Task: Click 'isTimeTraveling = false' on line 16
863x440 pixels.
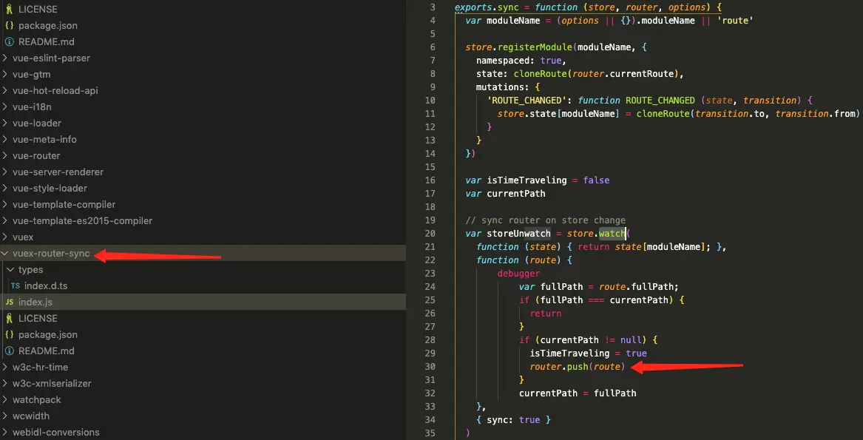Action: (548, 180)
